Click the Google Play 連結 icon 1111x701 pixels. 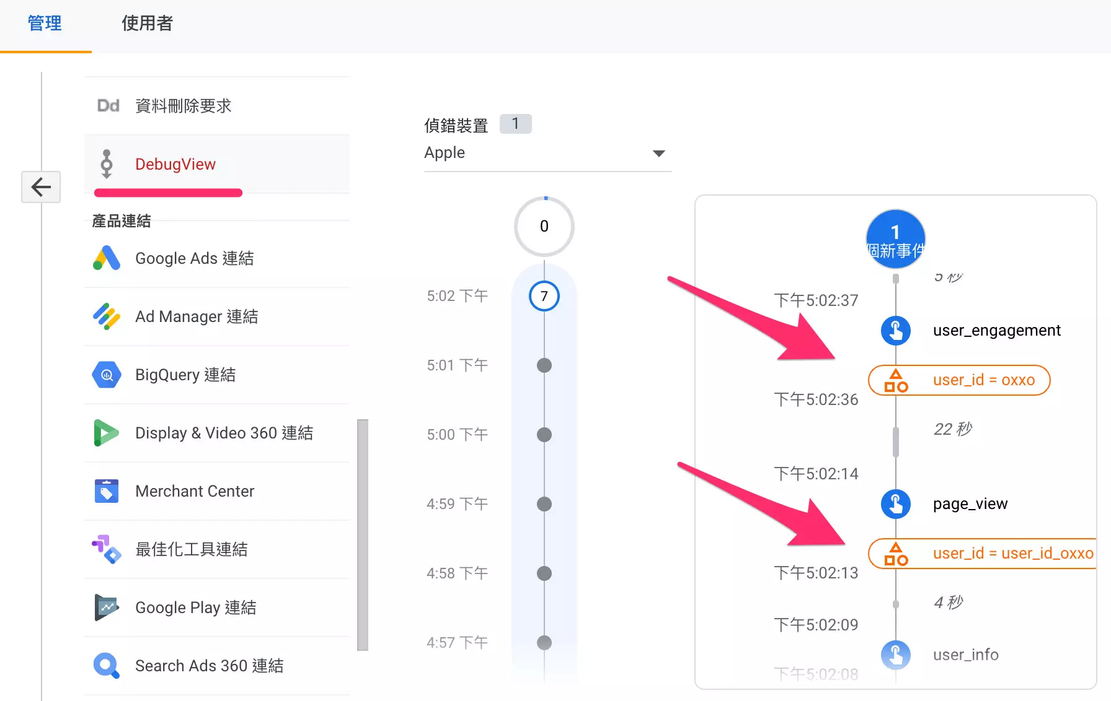[x=106, y=607]
